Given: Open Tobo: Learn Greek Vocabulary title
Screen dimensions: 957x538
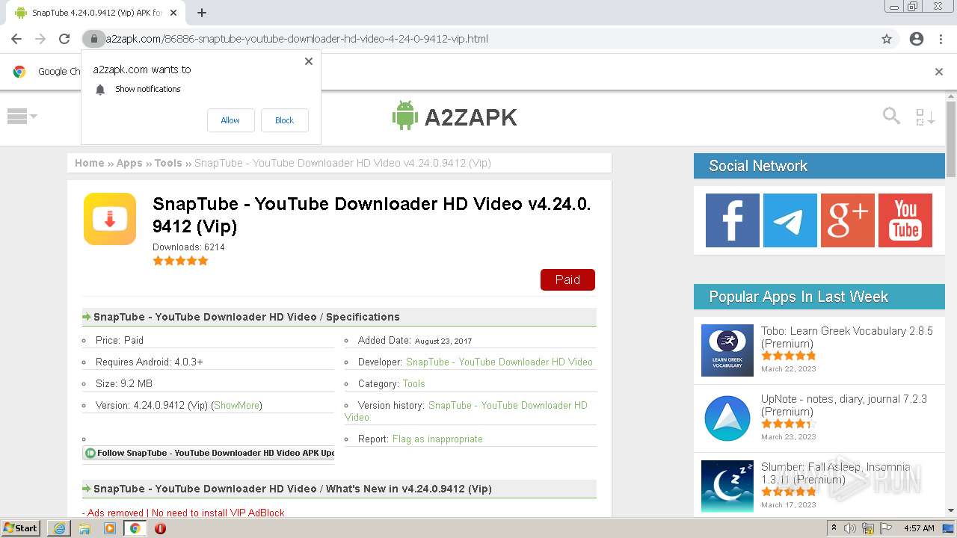Looking at the screenshot, I should pyautogui.click(x=847, y=337).
